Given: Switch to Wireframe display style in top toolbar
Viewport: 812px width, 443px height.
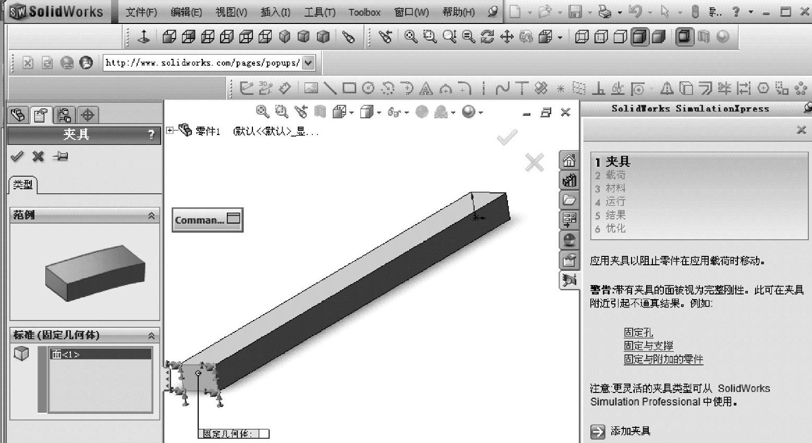Looking at the screenshot, I should pyautogui.click(x=582, y=36).
